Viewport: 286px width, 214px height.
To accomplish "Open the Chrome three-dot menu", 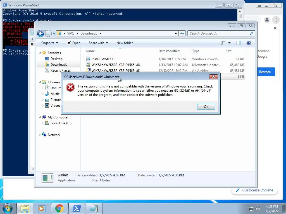I will (x=276, y=20).
